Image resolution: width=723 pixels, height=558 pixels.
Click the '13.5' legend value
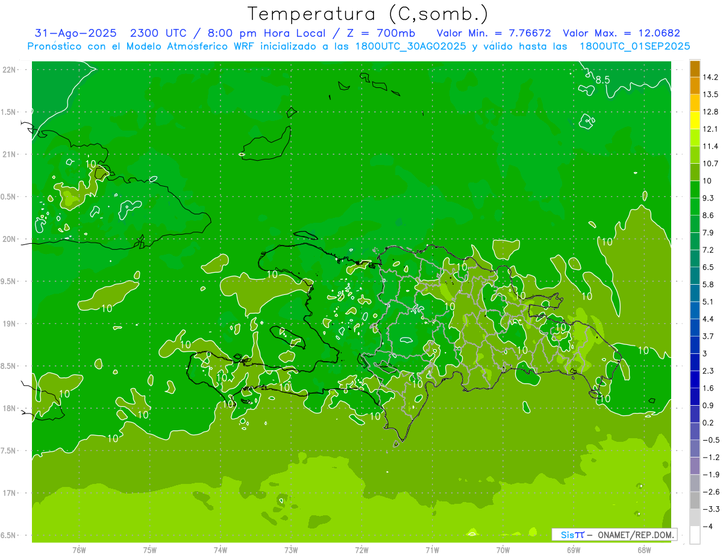point(710,95)
